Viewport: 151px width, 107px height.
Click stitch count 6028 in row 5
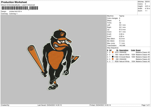(x=117, y=62)
